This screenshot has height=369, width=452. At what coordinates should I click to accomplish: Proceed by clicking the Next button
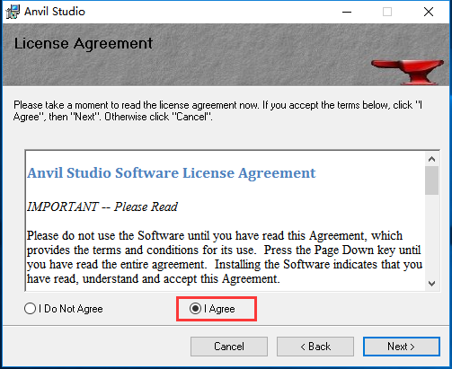(402, 347)
